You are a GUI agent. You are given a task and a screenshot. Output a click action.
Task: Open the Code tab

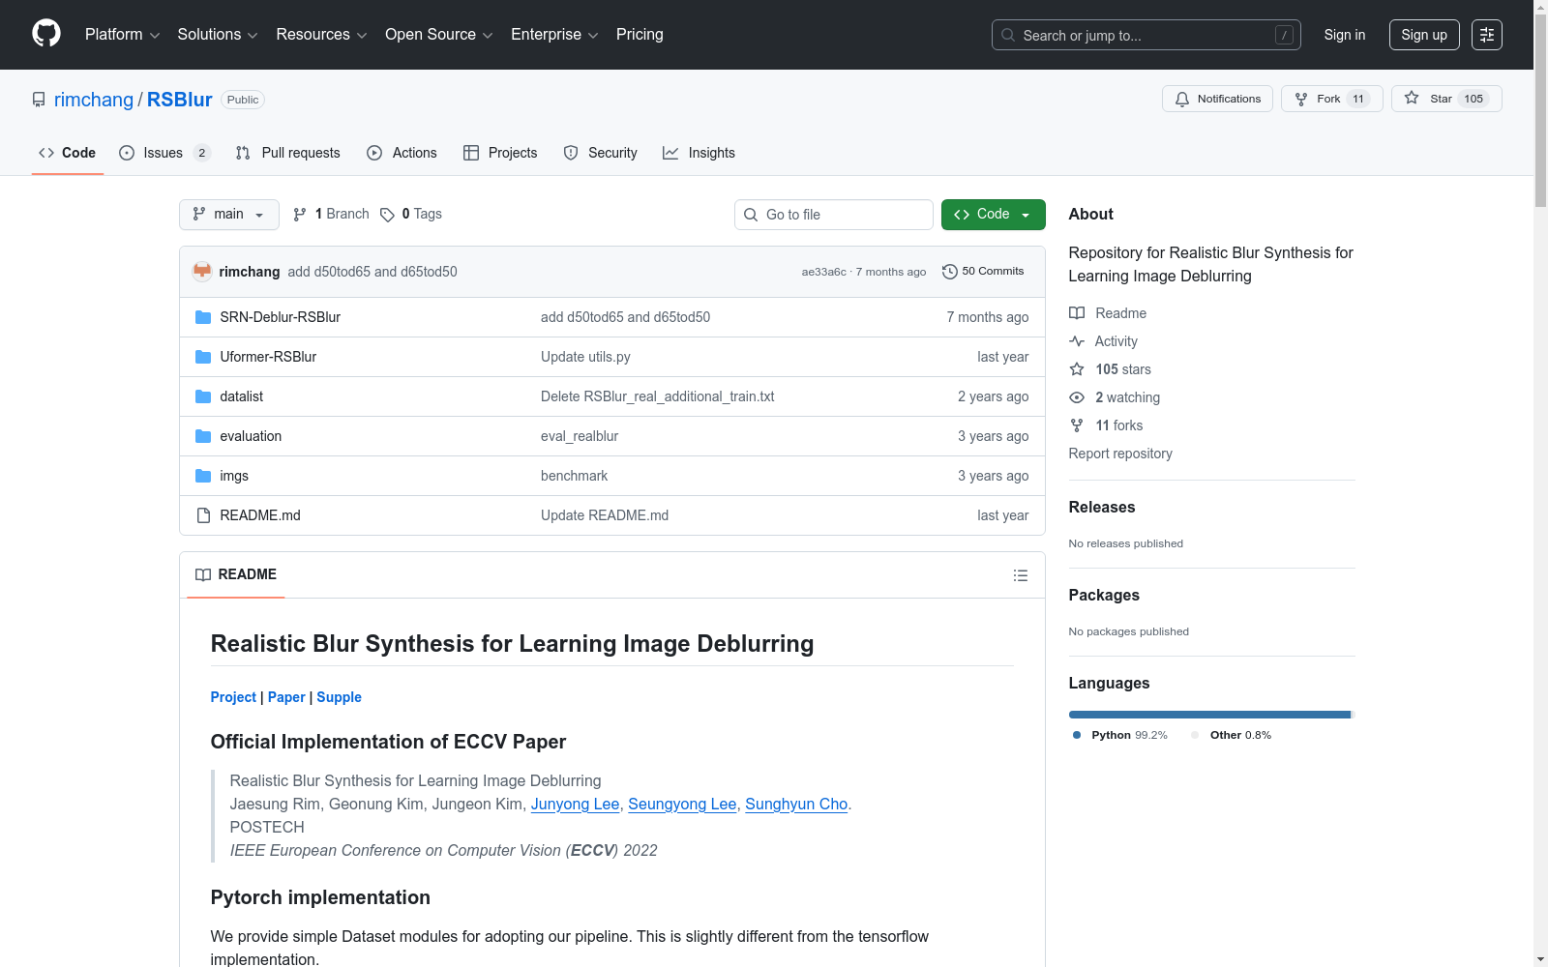(x=68, y=153)
